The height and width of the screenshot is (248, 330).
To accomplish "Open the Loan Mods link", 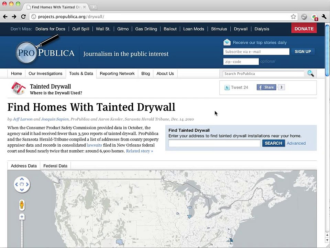I will 194,29.
